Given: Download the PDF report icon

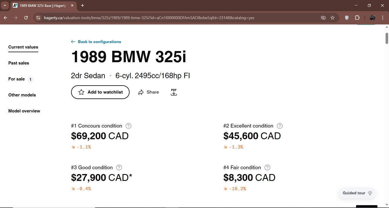Looking at the screenshot, I should [x=174, y=92].
